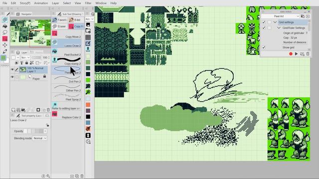Play the selected auto action
This screenshot has width=319, height=179.
point(296,54)
